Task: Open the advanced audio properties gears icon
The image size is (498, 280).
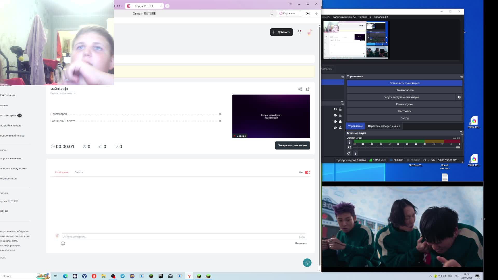Action: [349, 153]
